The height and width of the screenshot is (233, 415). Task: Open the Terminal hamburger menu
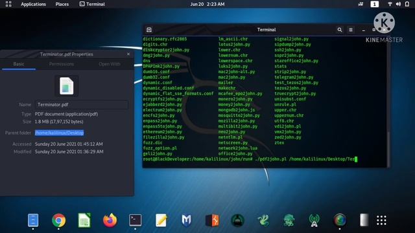351,30
